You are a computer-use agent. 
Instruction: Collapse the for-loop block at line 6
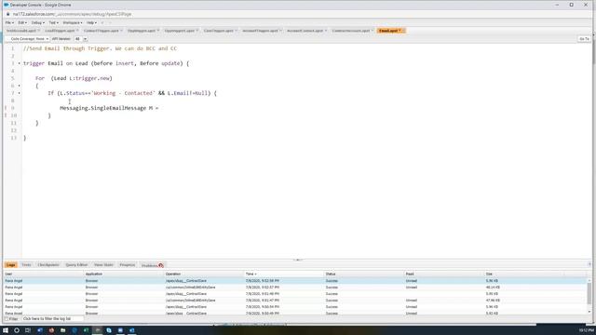tap(19, 86)
